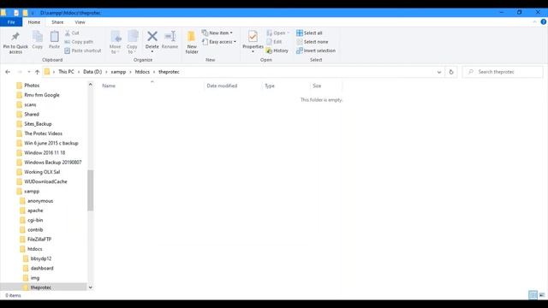Open the File menu
548x308 pixels.
(x=11, y=22)
